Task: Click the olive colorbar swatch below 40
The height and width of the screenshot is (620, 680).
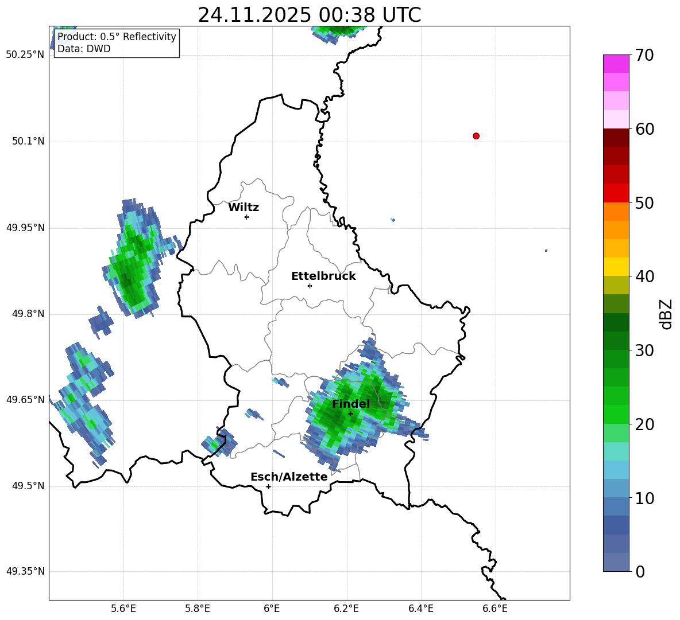Action: [616, 285]
